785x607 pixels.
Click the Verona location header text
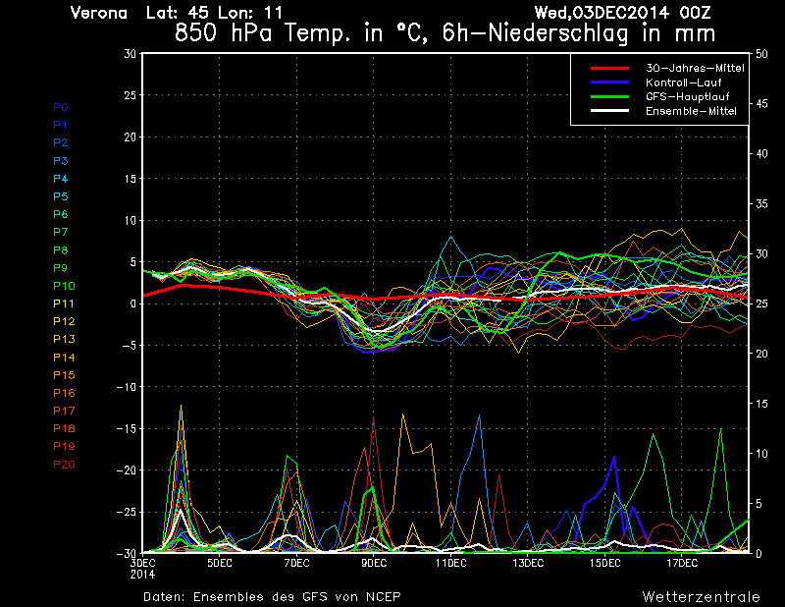99,13
